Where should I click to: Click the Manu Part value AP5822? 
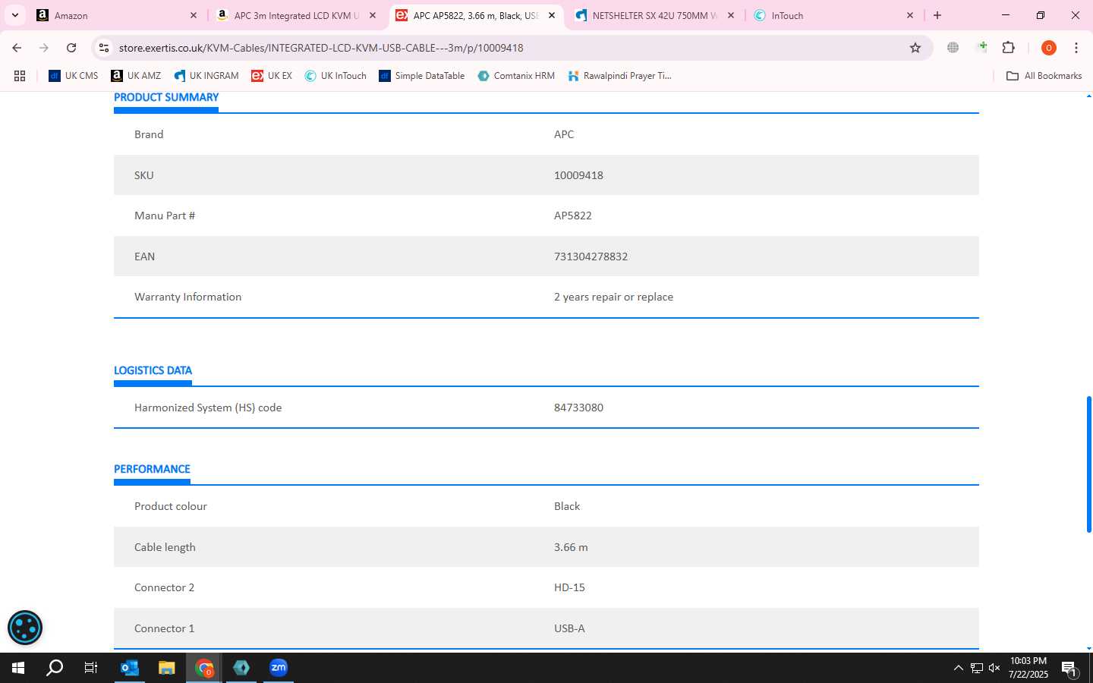point(572,216)
